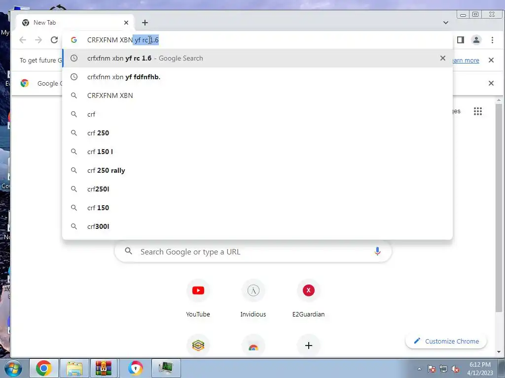
Task: Show hidden tray icons arrow
Action: pos(419,369)
